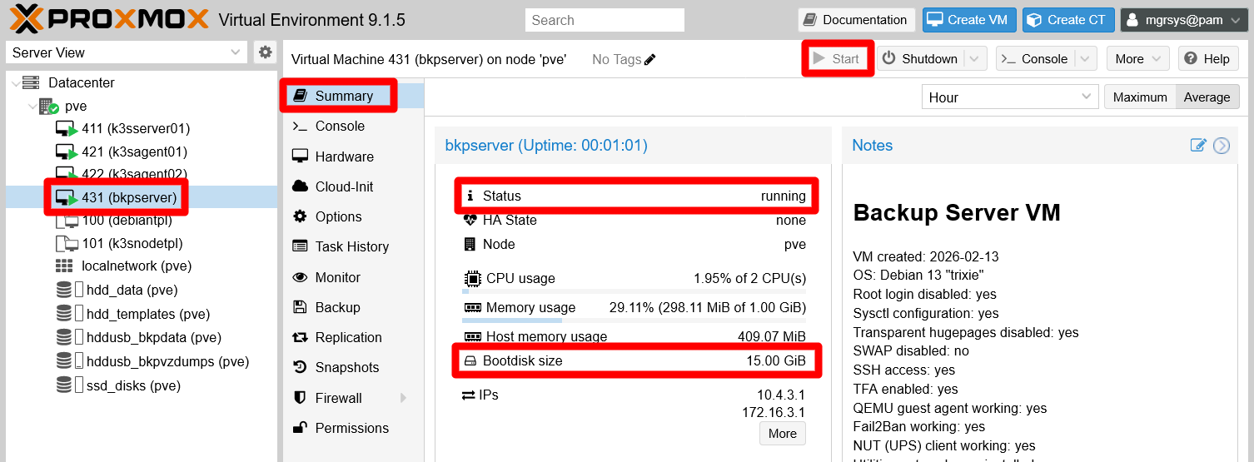Viewport: 1254px width, 462px height.
Task: Click the Shutdown button
Action: tap(920, 59)
